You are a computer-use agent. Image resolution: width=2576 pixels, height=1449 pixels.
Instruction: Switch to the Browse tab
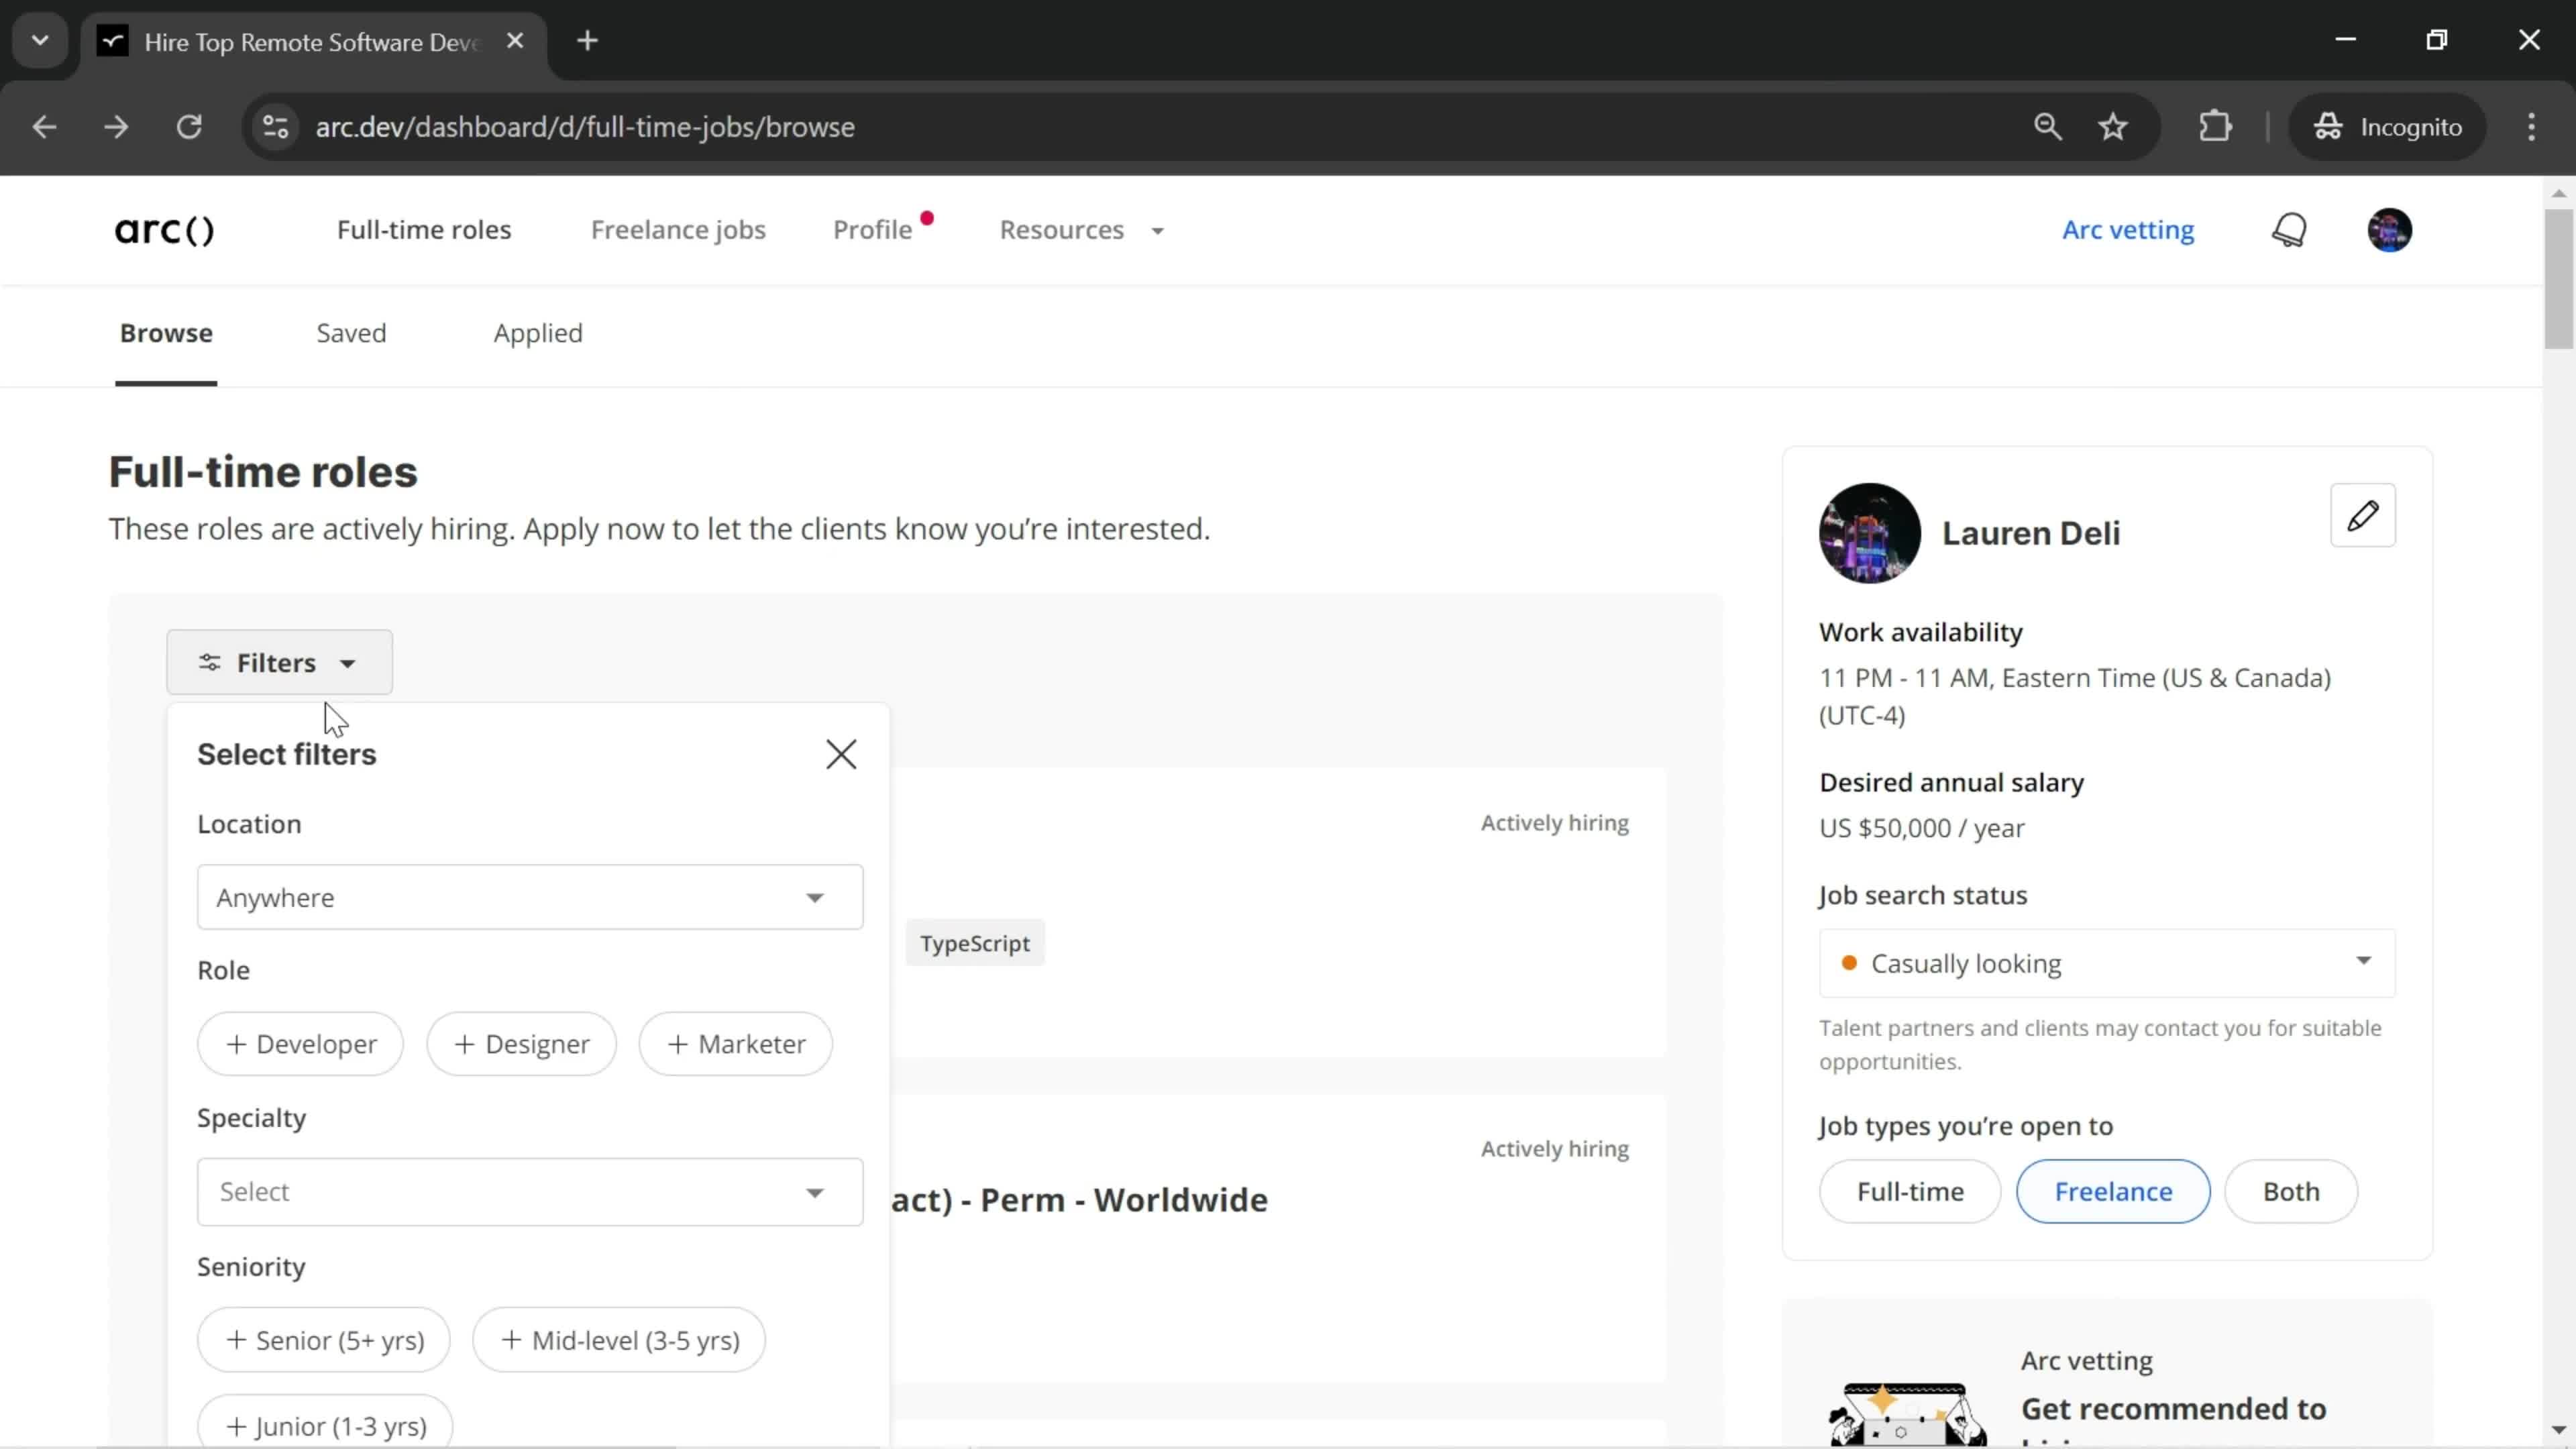[166, 333]
